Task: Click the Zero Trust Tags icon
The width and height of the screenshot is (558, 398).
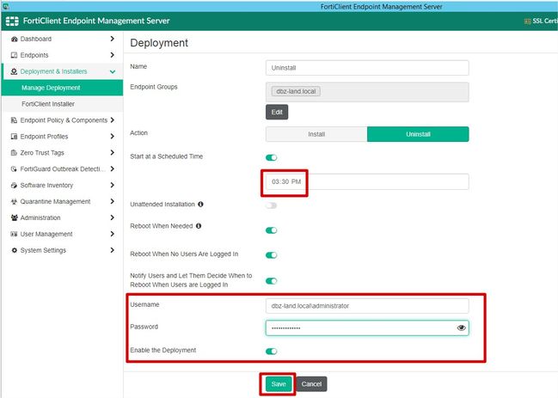Action: (14, 153)
